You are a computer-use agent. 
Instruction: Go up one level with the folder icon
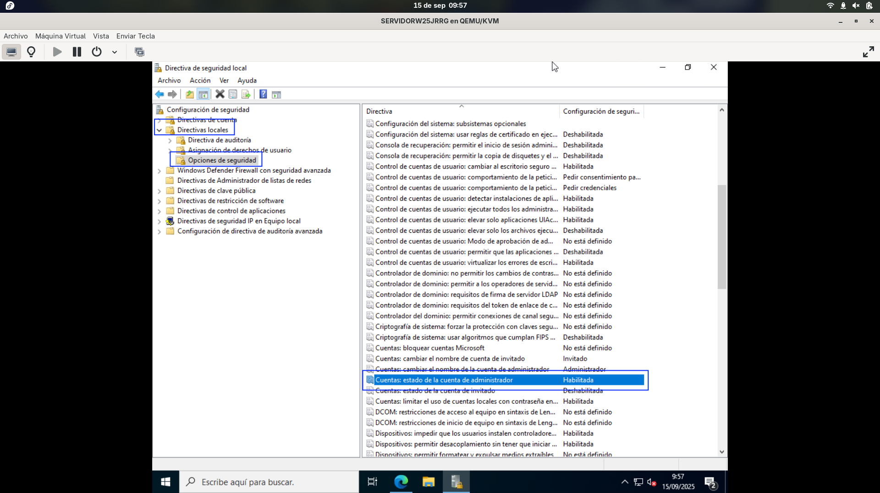pyautogui.click(x=189, y=94)
